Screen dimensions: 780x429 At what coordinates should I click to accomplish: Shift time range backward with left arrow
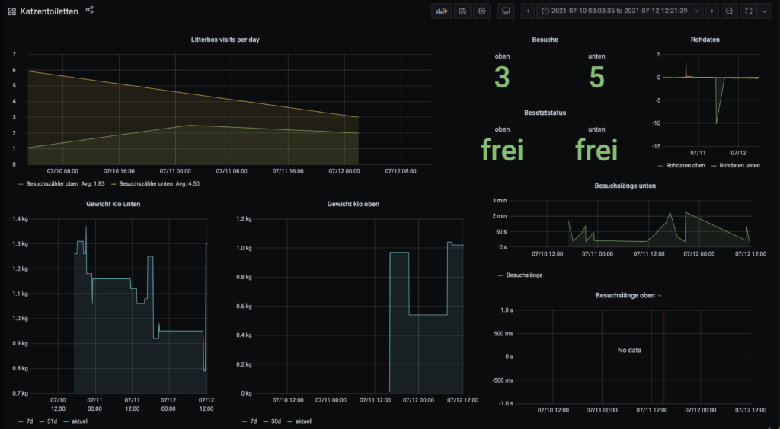coord(528,11)
